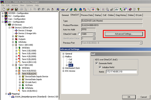The height and width of the screenshot is (100, 151).
Task: Click the purple book toolbar icon
Action: [130, 9]
